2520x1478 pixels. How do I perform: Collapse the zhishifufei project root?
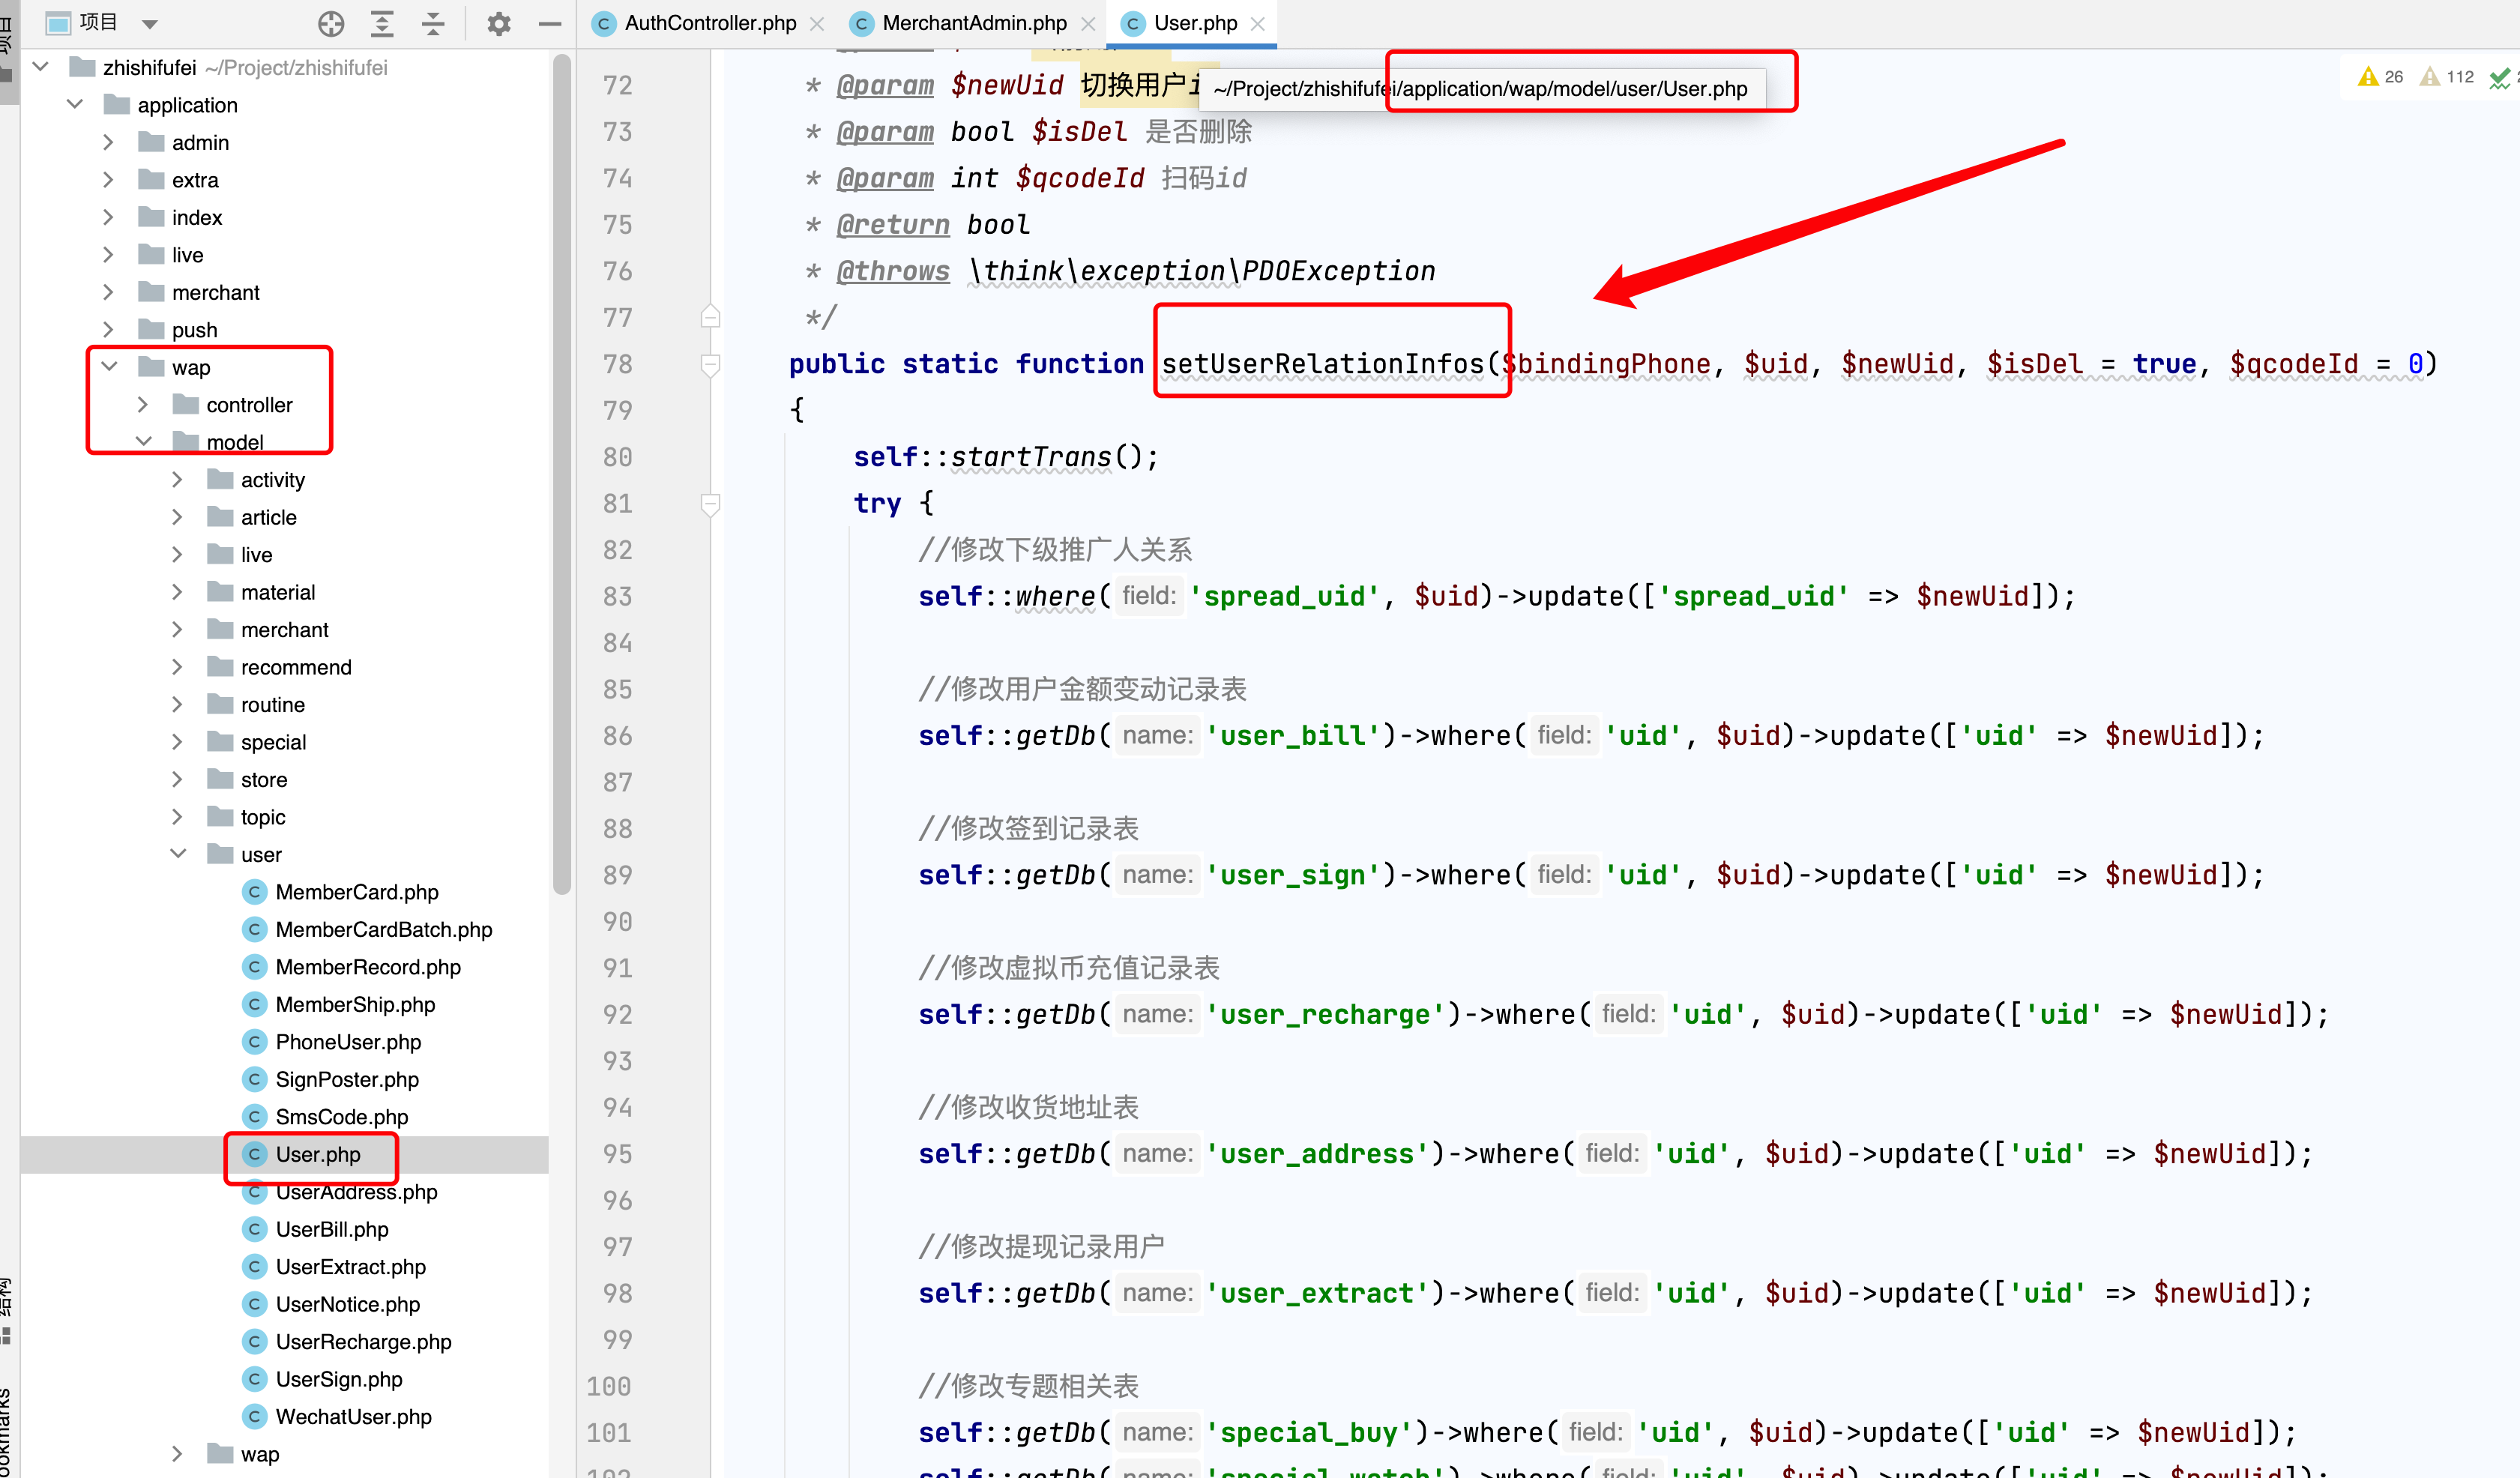pos(41,67)
